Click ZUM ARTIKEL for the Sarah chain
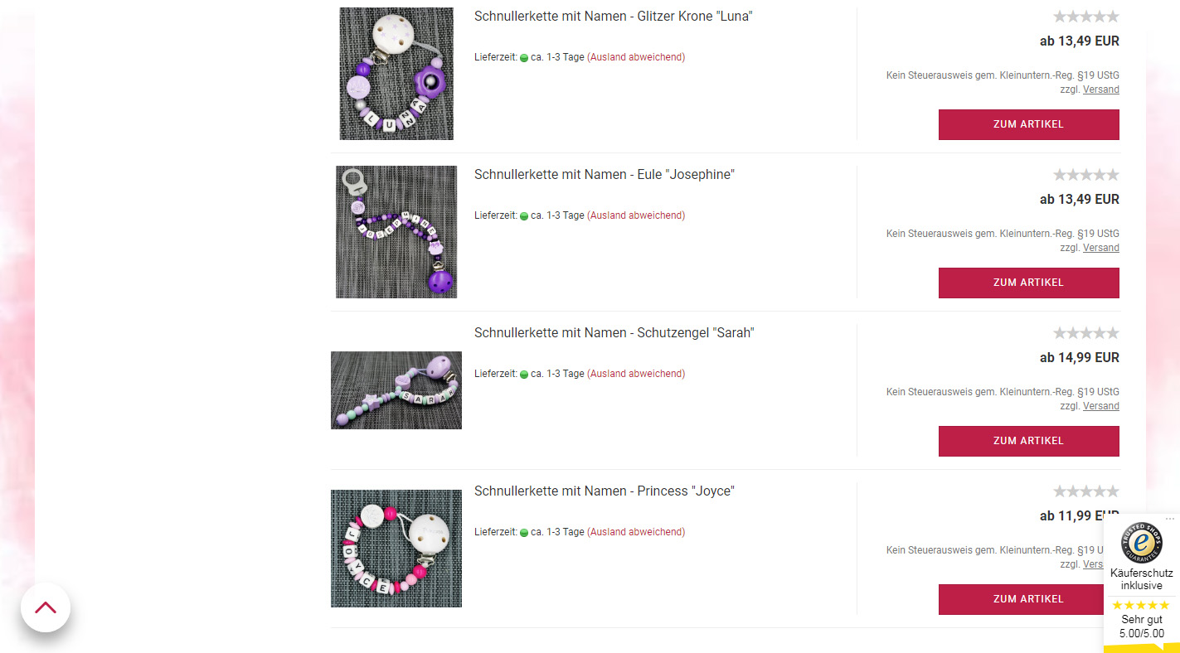This screenshot has height=653, width=1180. pos(1028,441)
